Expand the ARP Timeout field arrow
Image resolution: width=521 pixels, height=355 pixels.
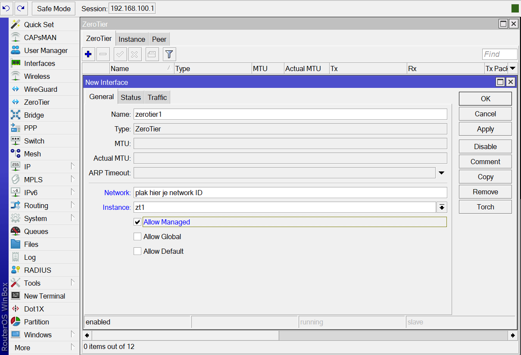[442, 173]
